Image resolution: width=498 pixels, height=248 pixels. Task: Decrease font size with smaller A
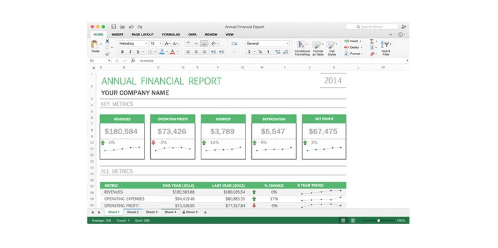coord(176,44)
